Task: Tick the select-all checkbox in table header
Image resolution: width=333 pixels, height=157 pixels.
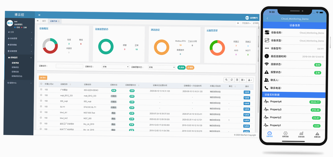Action: click(x=41, y=84)
